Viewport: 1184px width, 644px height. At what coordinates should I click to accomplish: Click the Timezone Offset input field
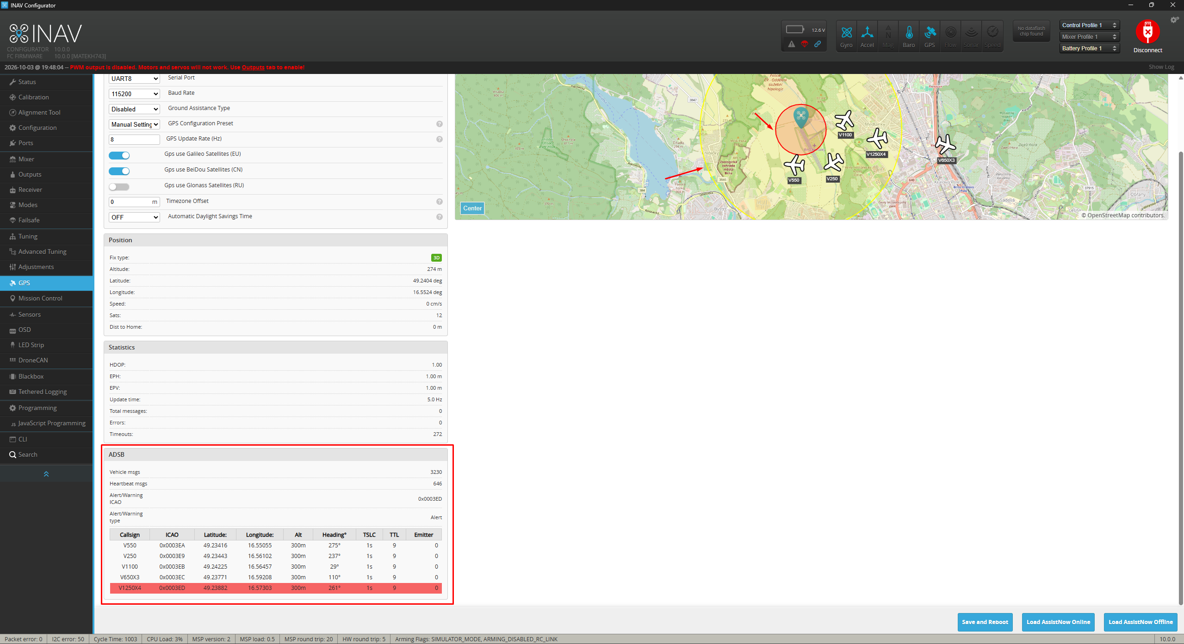[x=134, y=202]
